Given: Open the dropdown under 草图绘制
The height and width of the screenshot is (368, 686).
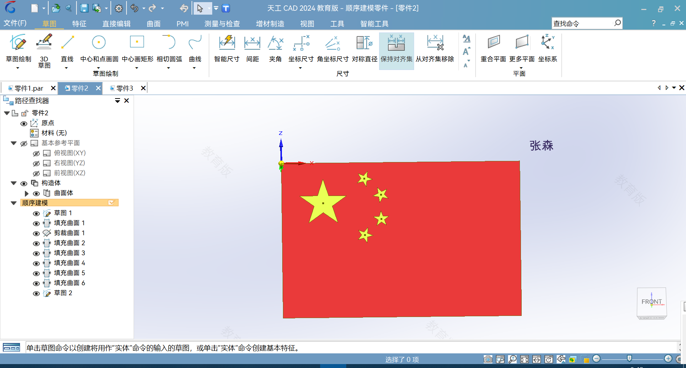Looking at the screenshot, I should point(18,68).
